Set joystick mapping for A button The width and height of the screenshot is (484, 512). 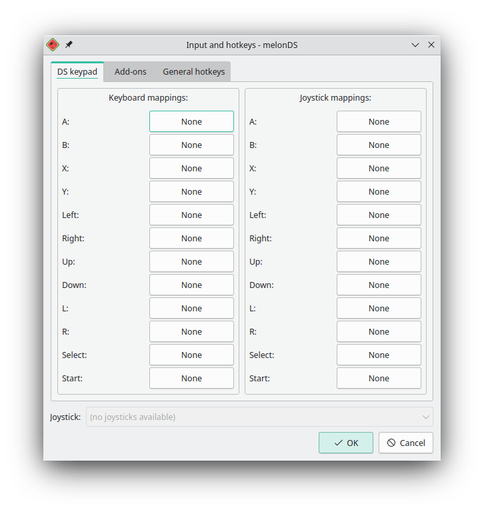click(379, 121)
